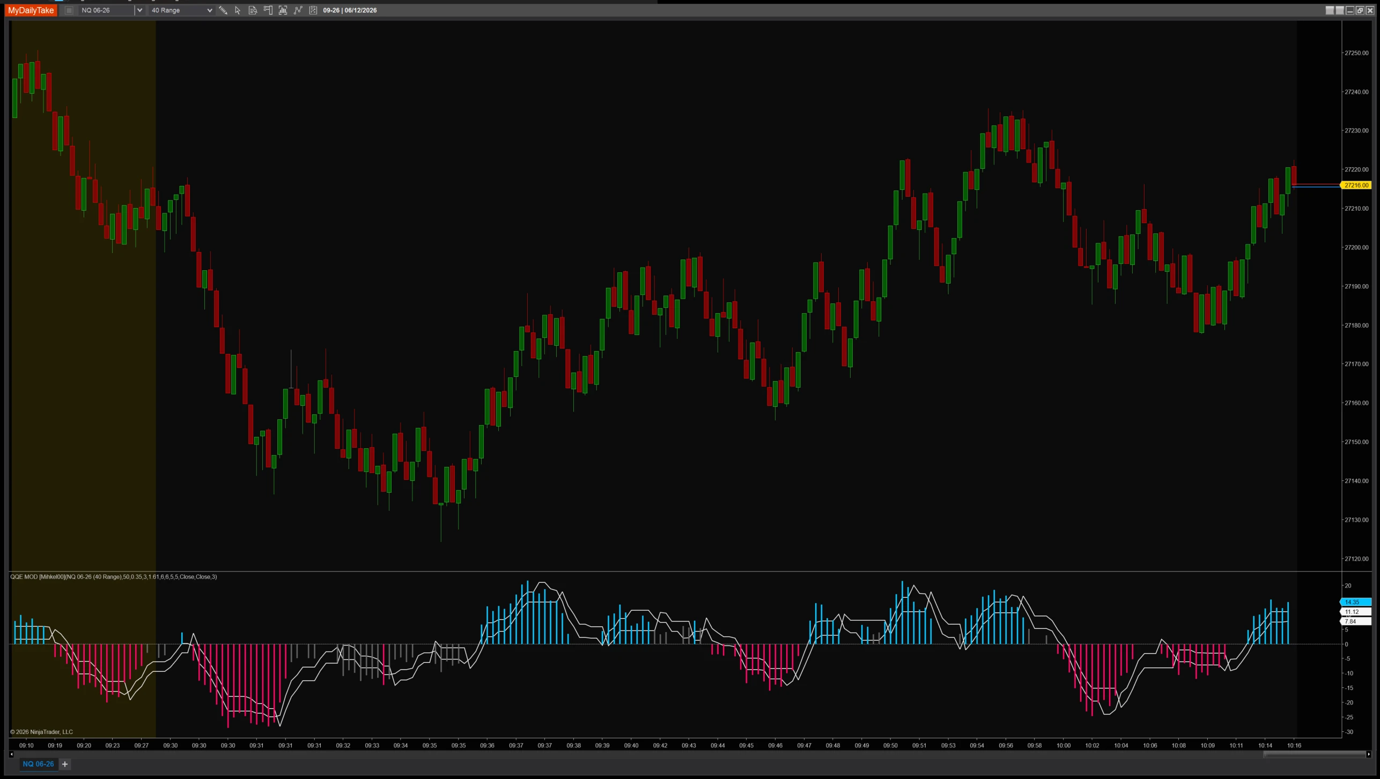
Task: Open the Indicators bar-chart icon
Action: point(283,10)
